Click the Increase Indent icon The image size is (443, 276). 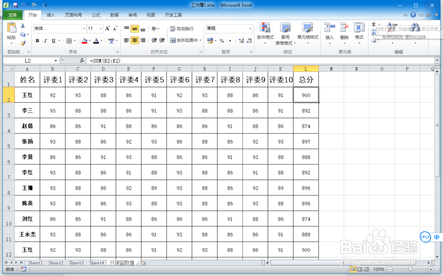(x=162, y=40)
